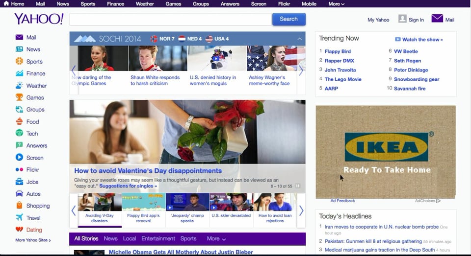Open Mobile in the top navigation bar
471x256 pixels.
(x=309, y=4)
